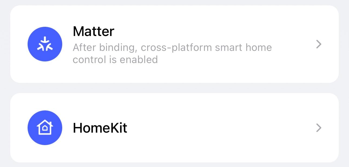Click the blue circle beside HomeKit
This screenshot has height=167, width=349.
[x=45, y=128]
